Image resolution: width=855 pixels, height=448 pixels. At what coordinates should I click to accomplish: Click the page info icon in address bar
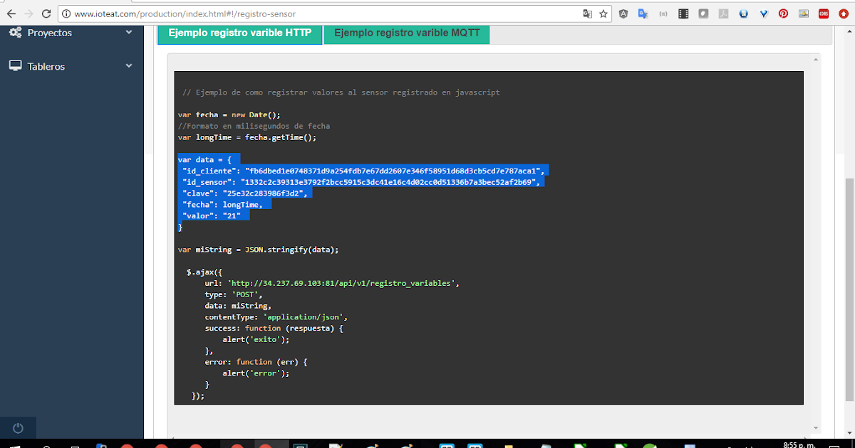click(66, 13)
